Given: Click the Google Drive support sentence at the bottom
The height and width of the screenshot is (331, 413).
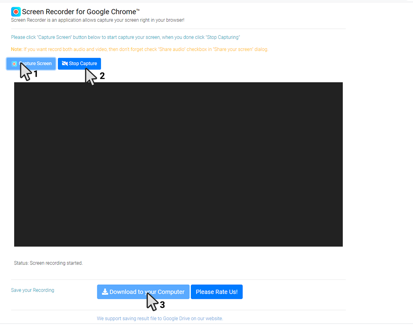Looking at the screenshot, I should [x=159, y=318].
